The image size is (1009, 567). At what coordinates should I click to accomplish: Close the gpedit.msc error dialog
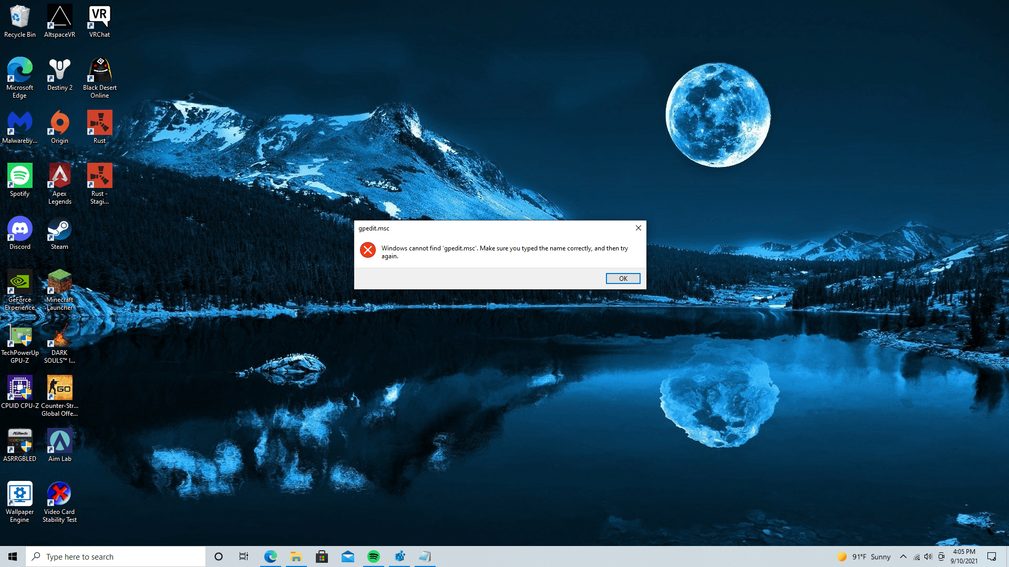[638, 228]
